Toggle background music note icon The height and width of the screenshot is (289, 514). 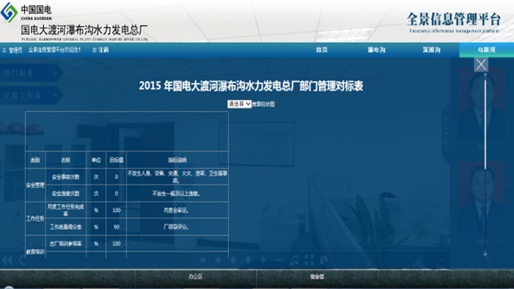coord(294,260)
